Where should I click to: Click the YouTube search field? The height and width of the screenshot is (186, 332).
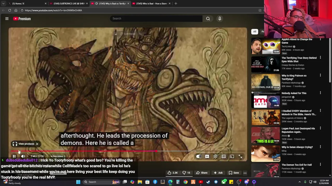click(x=156, y=19)
